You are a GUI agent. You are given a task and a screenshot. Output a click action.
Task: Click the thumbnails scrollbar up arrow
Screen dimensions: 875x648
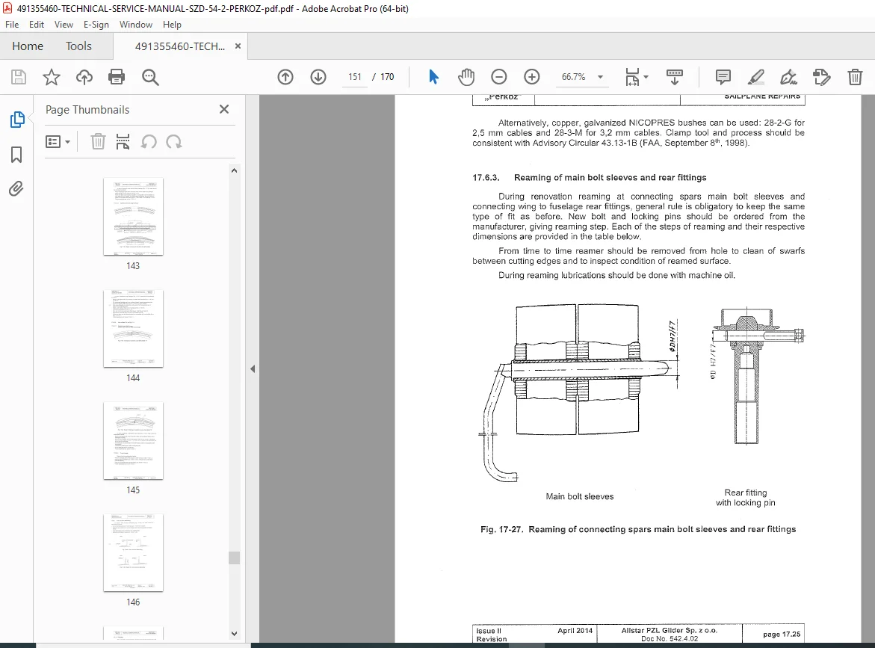pos(235,171)
